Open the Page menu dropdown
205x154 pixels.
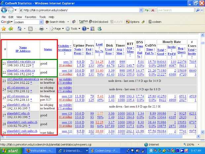pos(57,29)
